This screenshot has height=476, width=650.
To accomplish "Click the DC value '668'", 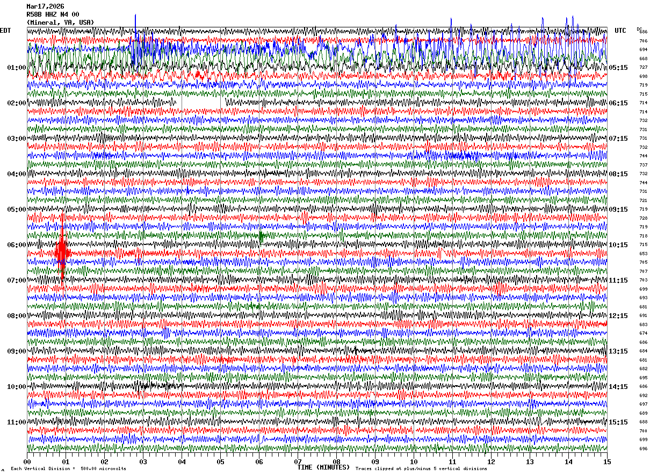I will coord(643,59).
